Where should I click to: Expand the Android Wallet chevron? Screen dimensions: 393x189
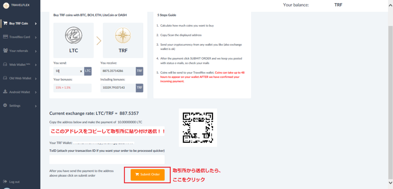(36, 92)
